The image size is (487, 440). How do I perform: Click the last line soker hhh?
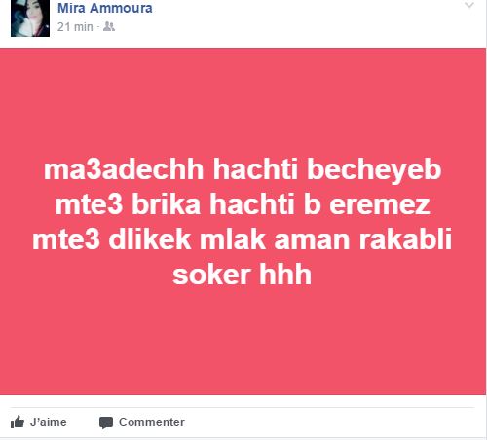[243, 275]
